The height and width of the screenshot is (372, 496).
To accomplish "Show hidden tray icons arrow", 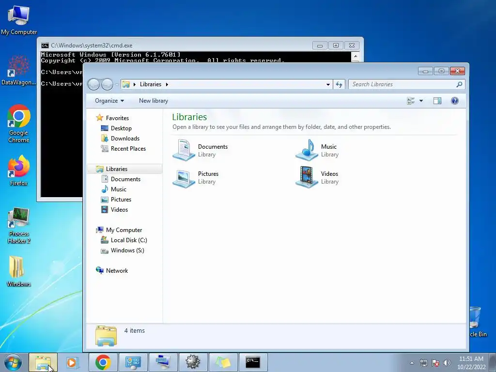I will pos(412,363).
